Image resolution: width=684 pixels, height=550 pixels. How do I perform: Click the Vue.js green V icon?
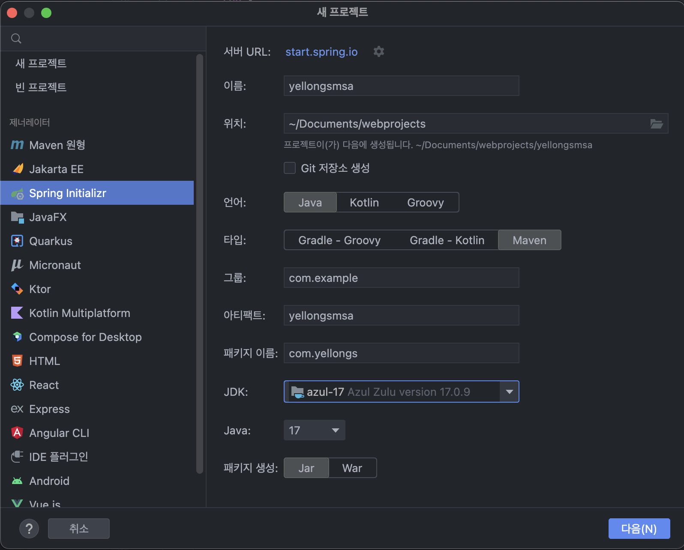[x=17, y=503]
